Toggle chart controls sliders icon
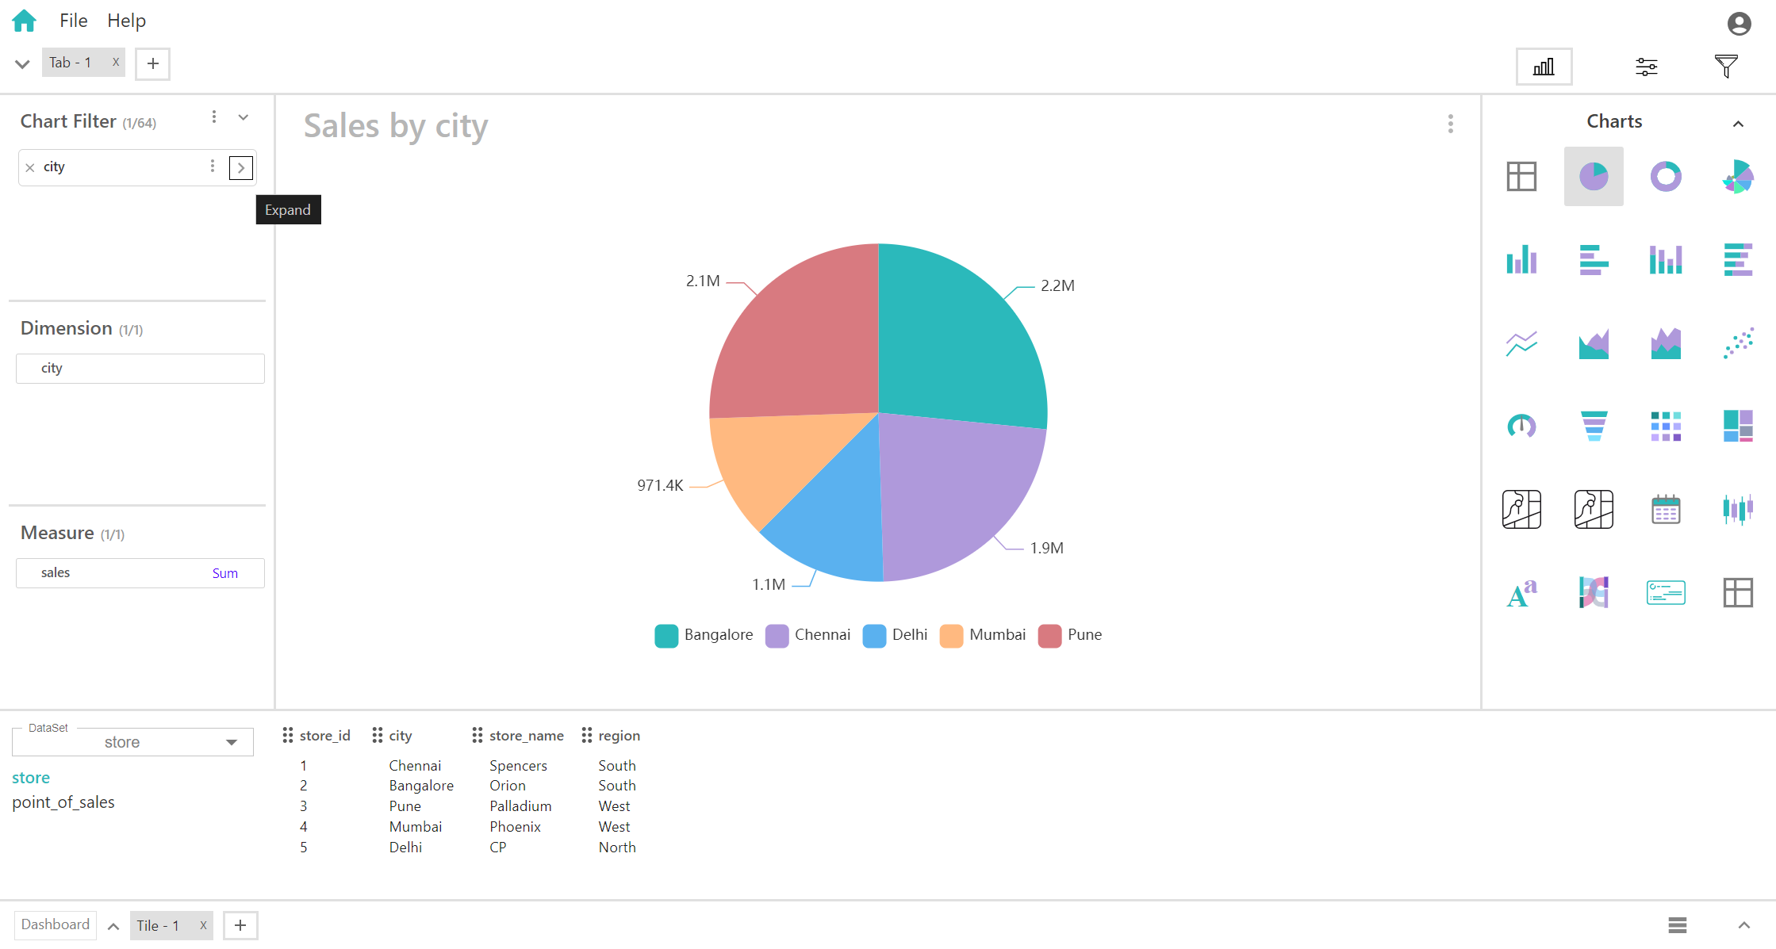Screen dimensions: 1776x949 pyautogui.click(x=1647, y=67)
